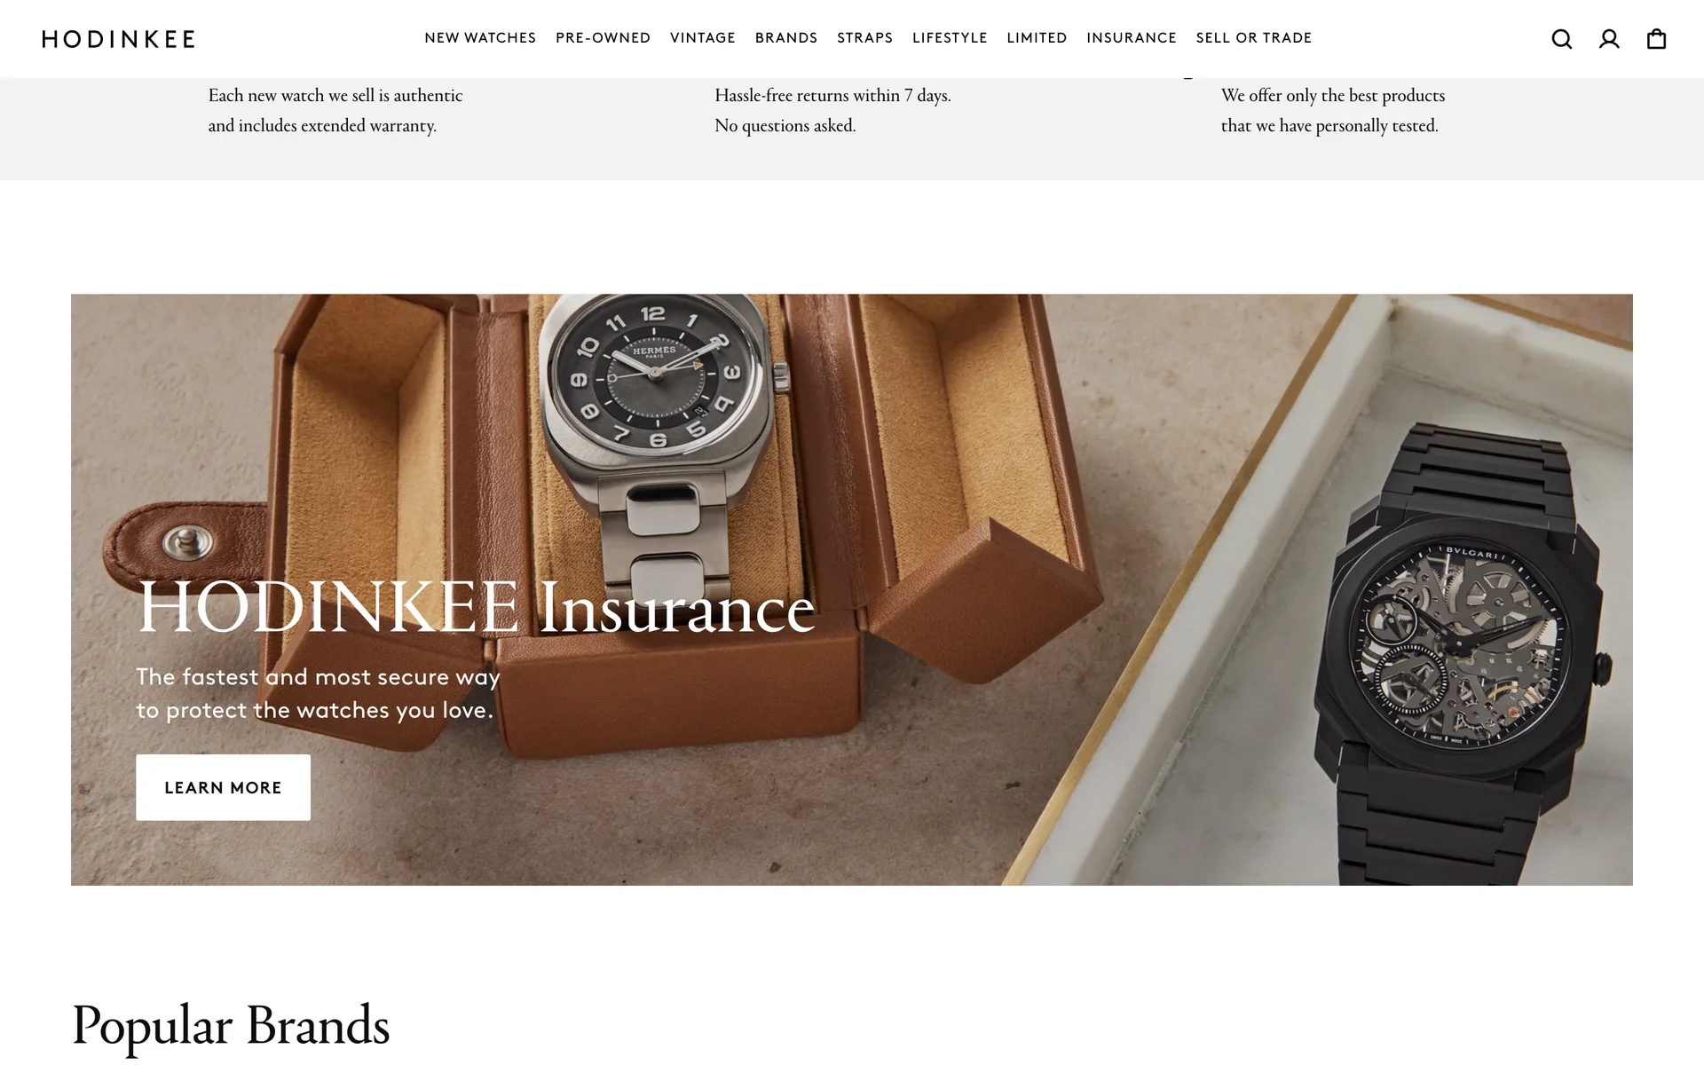Open the search icon in header
This screenshot has height=1065, width=1704.
pos(1562,39)
